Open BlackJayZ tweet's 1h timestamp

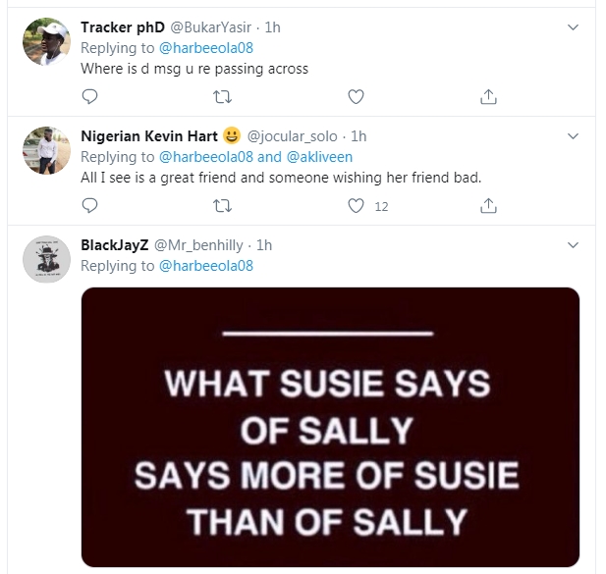(x=265, y=244)
